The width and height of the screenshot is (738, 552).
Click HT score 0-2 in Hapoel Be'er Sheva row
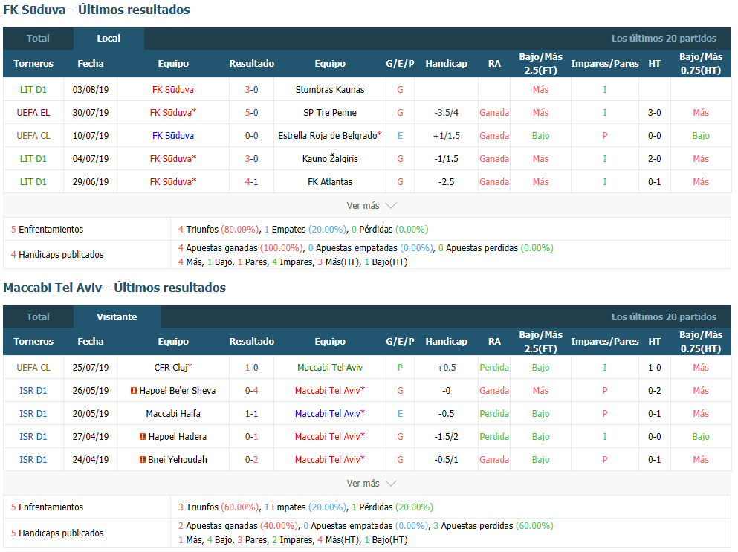click(655, 391)
